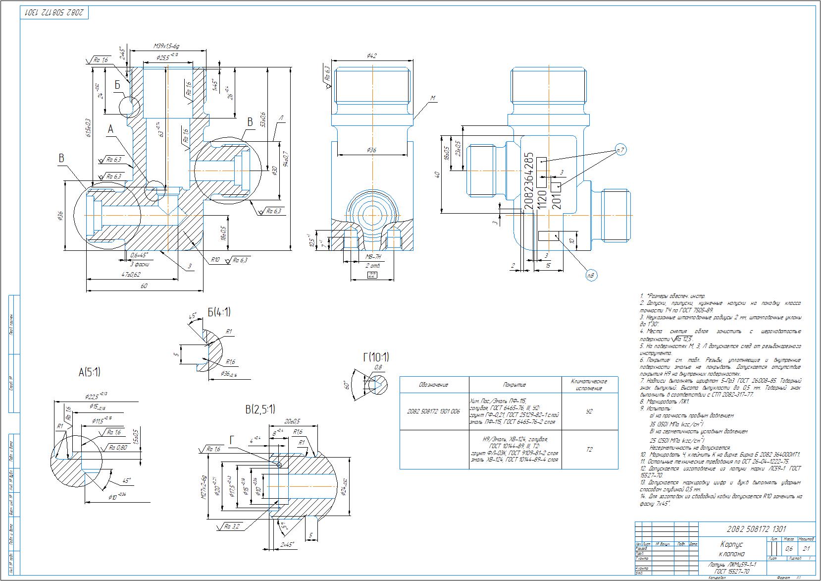Click the scale value 2:1

[x=806, y=549]
